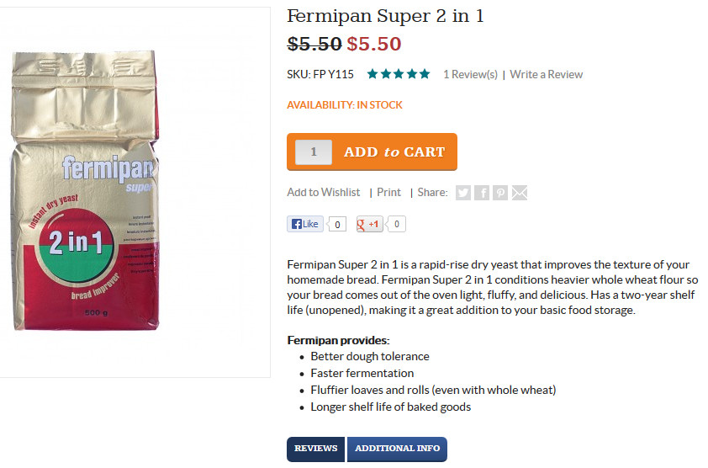Focus the quantity input field
Screen dimensions: 708x468
pyautogui.click(x=314, y=152)
